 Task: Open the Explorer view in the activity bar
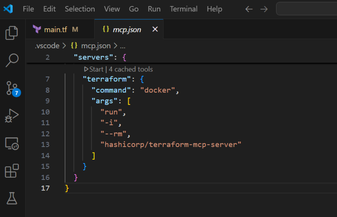(x=12, y=33)
